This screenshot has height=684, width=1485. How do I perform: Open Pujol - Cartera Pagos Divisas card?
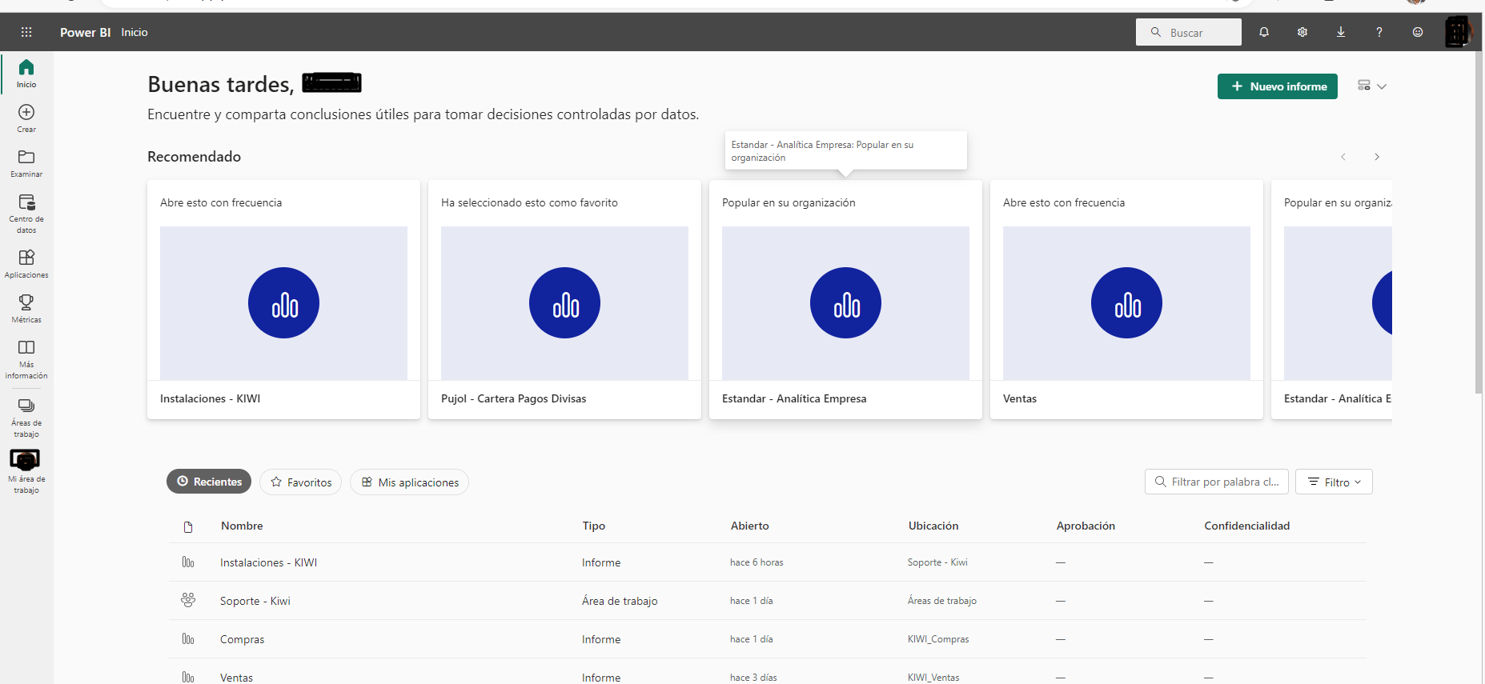click(x=564, y=299)
